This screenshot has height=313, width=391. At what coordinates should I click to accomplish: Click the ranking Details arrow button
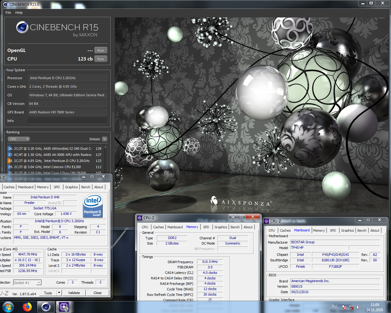(x=104, y=139)
